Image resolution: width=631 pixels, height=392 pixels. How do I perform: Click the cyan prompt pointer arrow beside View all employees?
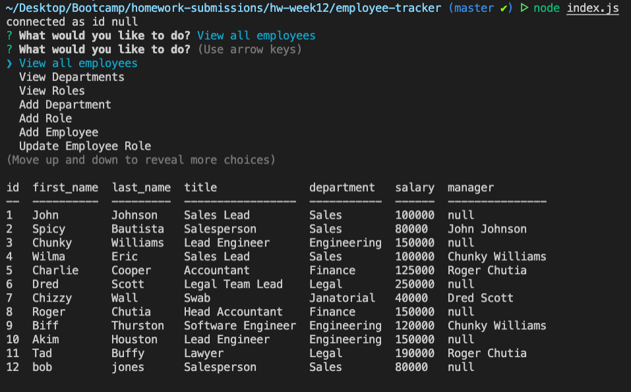coord(9,63)
